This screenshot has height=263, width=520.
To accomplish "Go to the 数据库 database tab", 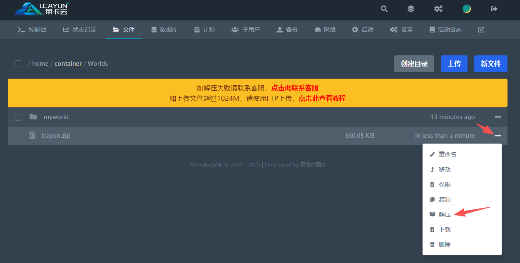I will [164, 30].
